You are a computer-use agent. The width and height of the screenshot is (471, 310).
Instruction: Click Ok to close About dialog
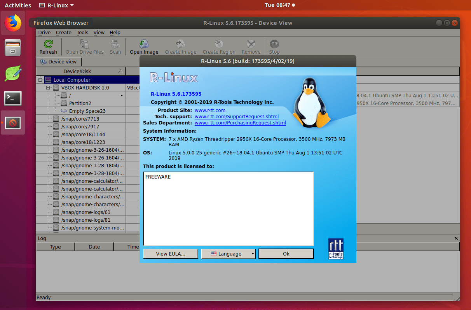pyautogui.click(x=286, y=254)
